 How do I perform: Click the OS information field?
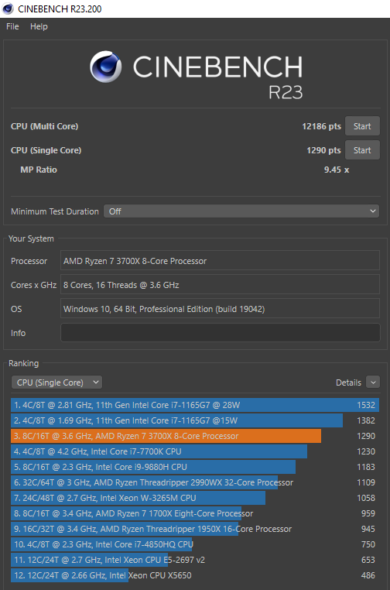coord(220,308)
